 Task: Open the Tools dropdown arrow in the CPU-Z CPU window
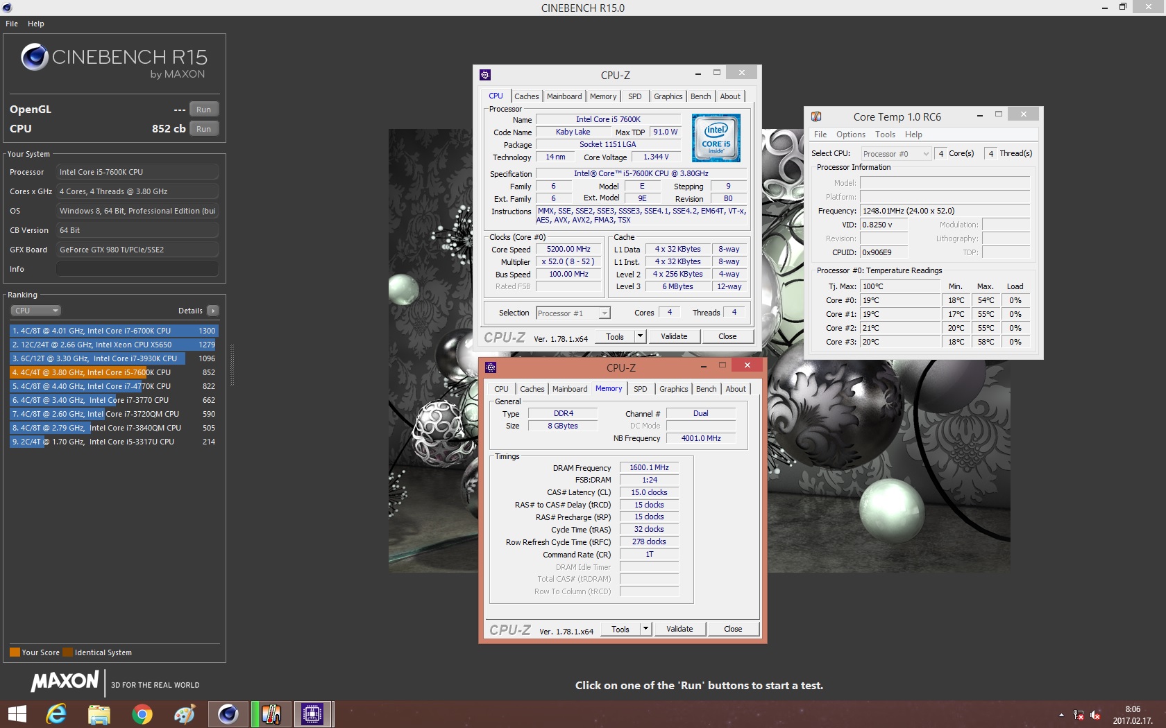pyautogui.click(x=640, y=336)
